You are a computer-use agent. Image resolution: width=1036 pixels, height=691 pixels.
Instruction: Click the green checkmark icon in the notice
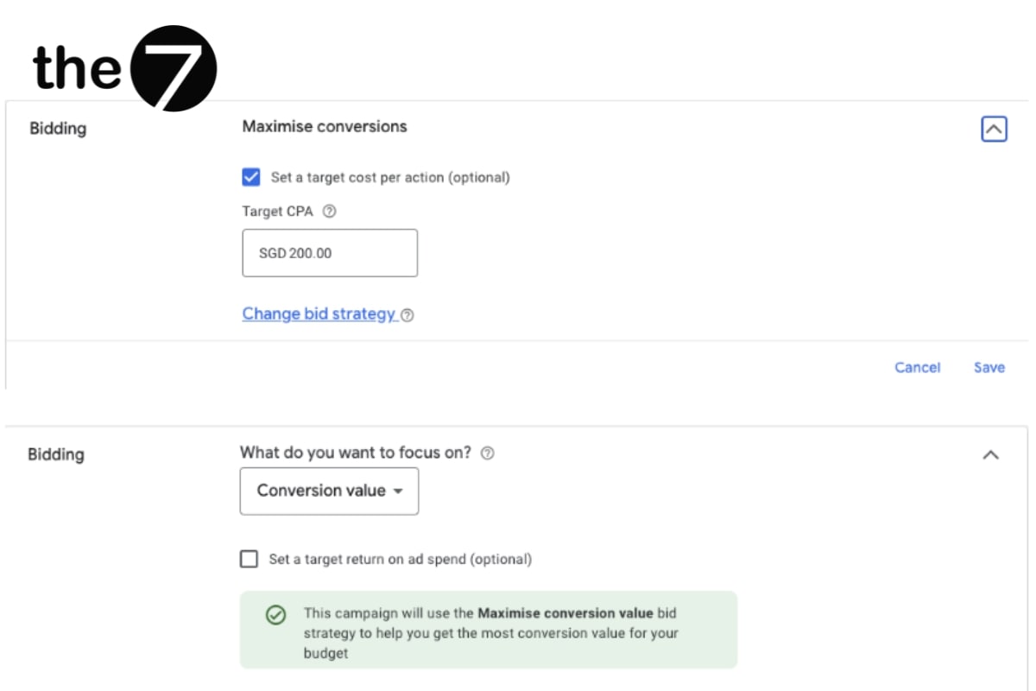[x=275, y=615]
